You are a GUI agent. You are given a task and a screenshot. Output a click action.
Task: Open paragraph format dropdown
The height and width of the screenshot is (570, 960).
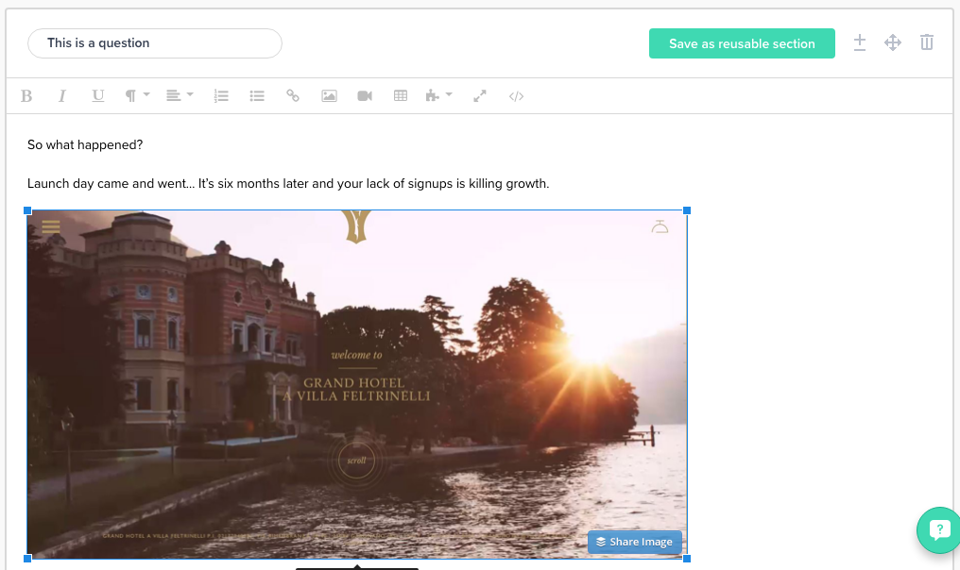(137, 96)
